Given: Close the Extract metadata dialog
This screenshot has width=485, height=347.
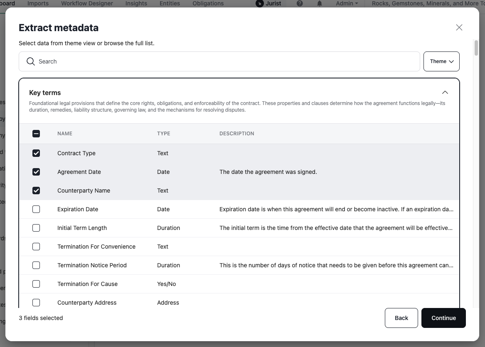Looking at the screenshot, I should pyautogui.click(x=459, y=27).
